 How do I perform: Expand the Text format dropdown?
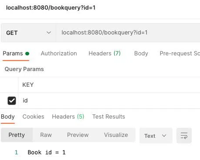[156, 136]
